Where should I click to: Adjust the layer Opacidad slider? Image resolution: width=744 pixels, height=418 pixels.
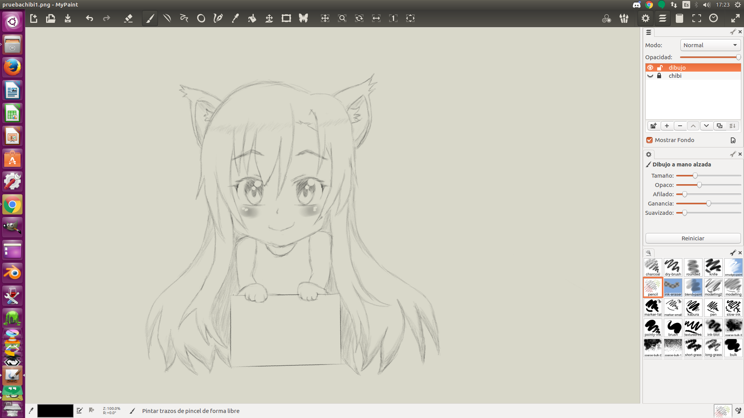pos(710,57)
